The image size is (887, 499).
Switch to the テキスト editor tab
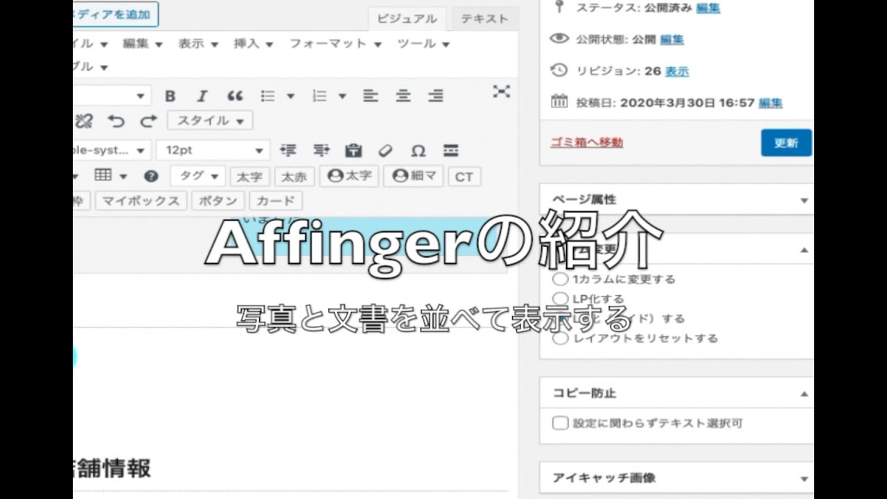(484, 19)
